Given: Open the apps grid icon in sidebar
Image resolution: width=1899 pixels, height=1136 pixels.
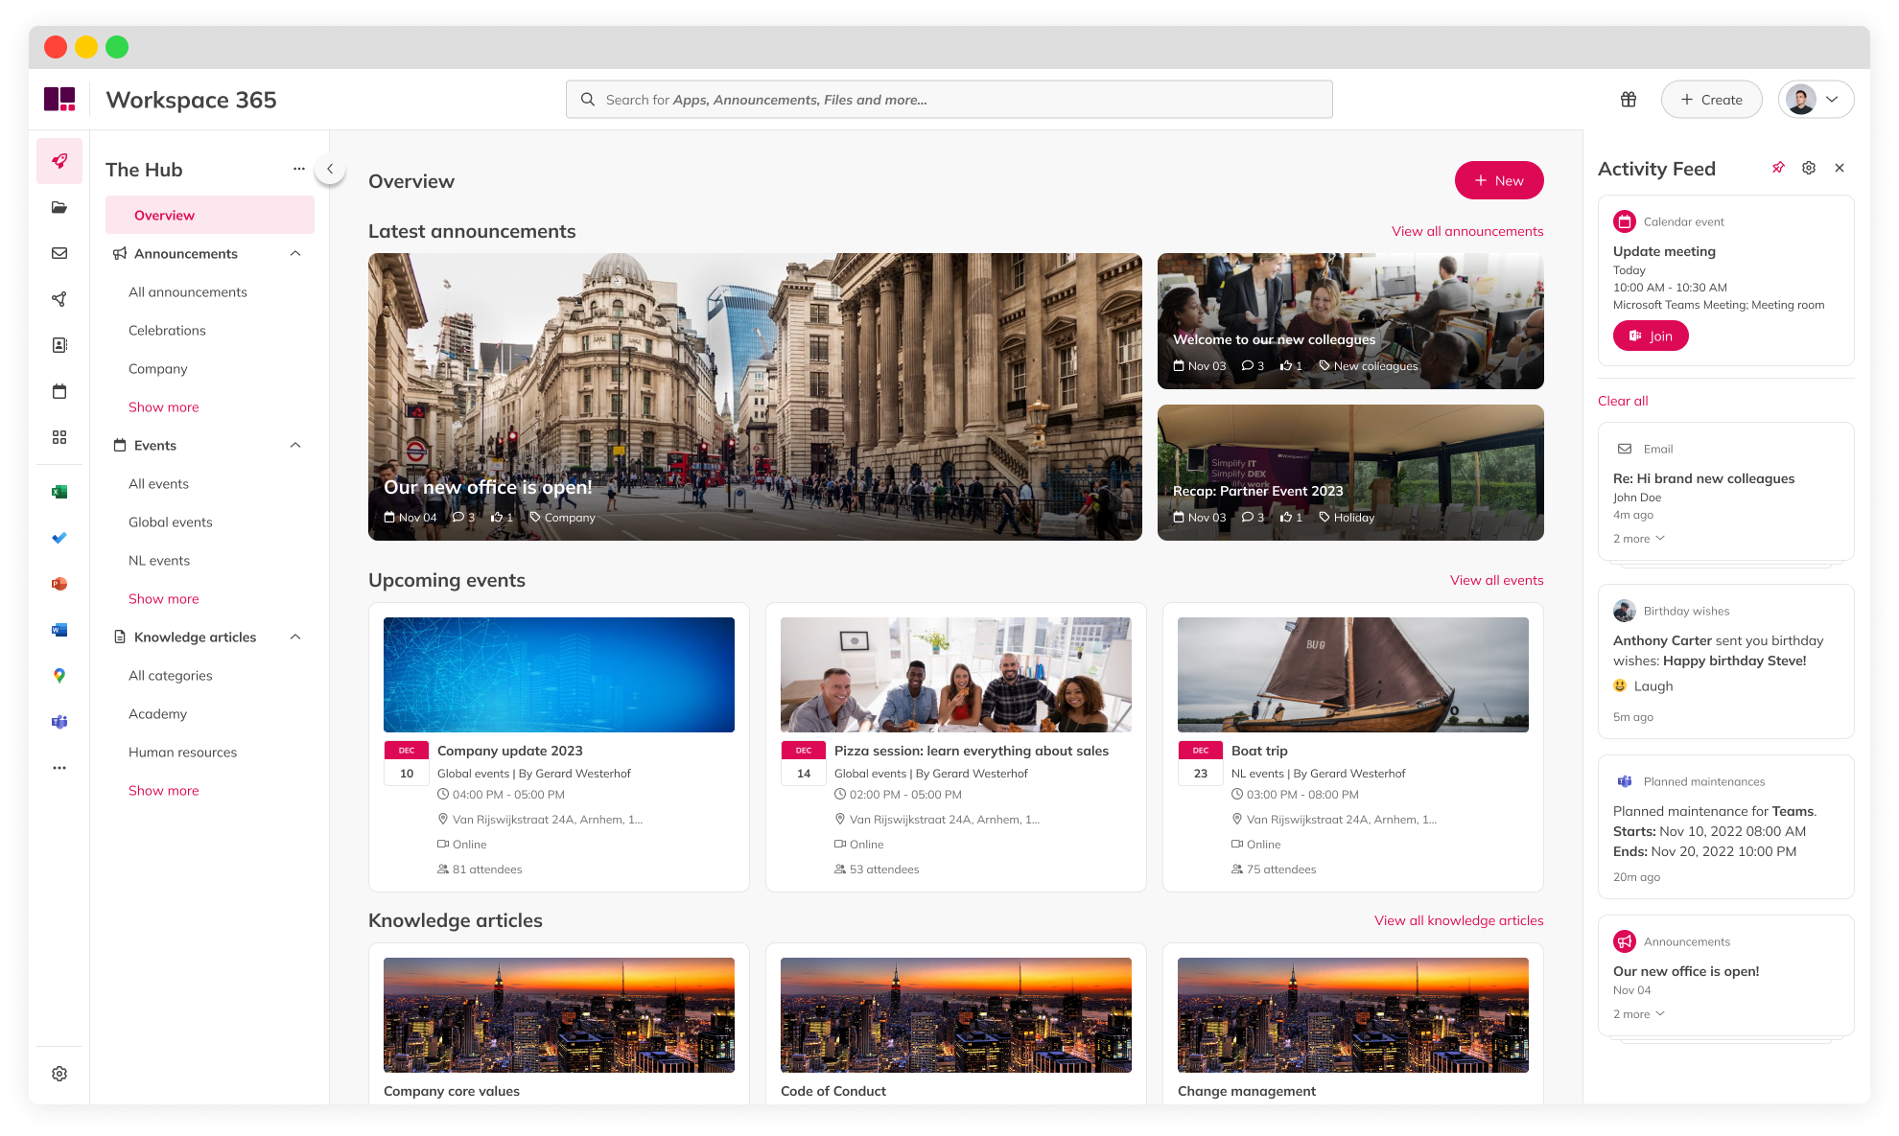Looking at the screenshot, I should pyautogui.click(x=59, y=437).
